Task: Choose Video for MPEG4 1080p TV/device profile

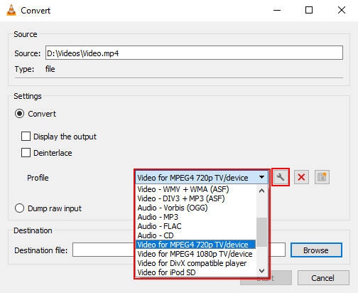Action: click(x=195, y=254)
